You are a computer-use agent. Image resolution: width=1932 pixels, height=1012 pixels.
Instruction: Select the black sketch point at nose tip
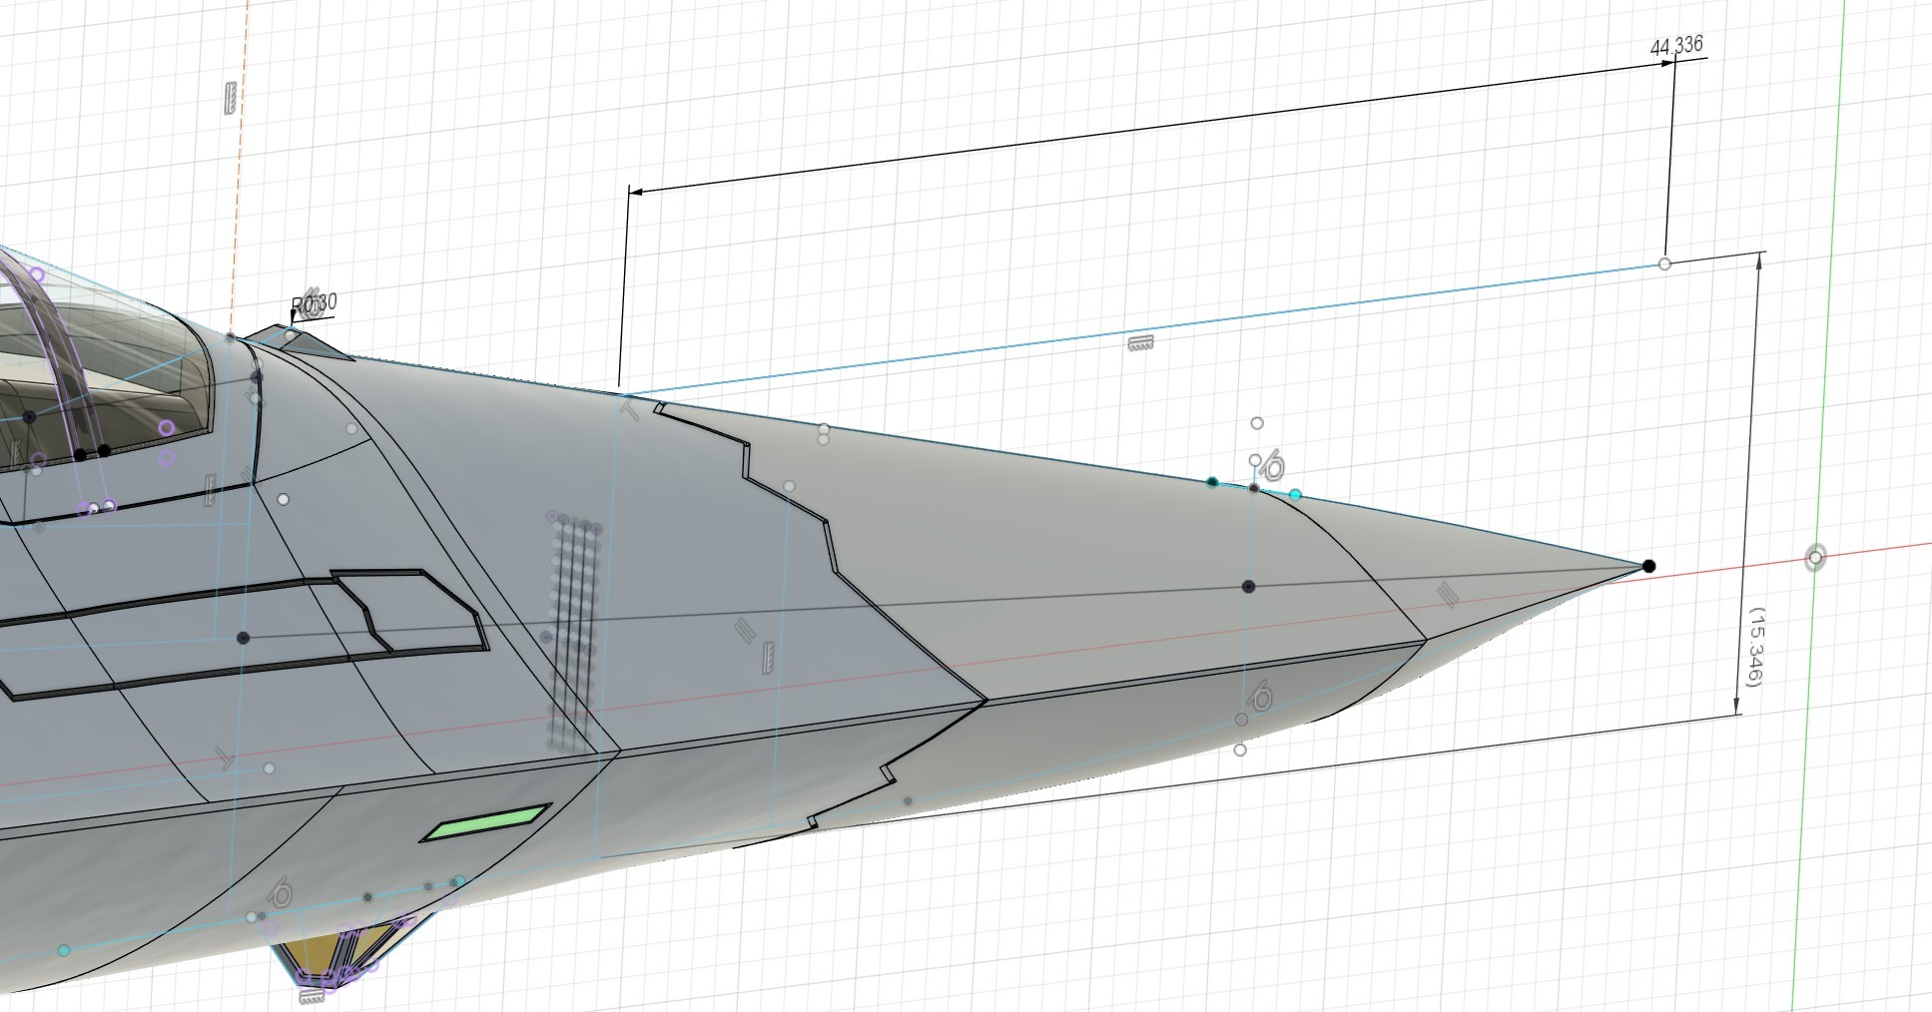click(1648, 566)
